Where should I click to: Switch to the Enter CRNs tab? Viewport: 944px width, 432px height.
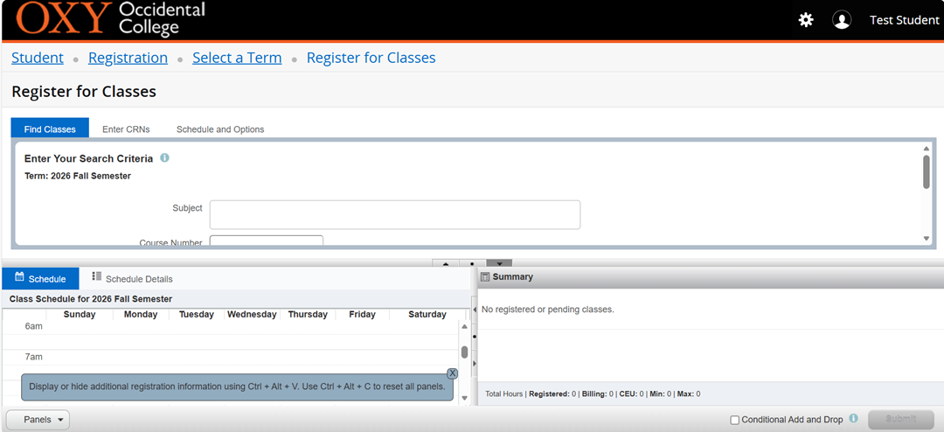tap(126, 129)
